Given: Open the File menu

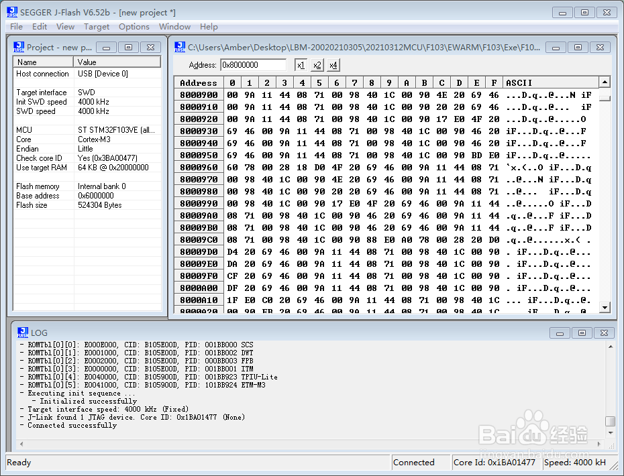Looking at the screenshot, I should pos(16,27).
